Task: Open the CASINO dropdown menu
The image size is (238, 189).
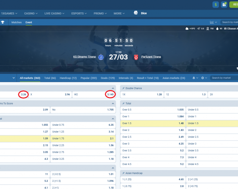Action: (x=31, y=13)
